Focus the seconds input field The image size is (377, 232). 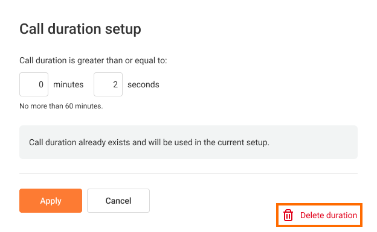click(108, 84)
